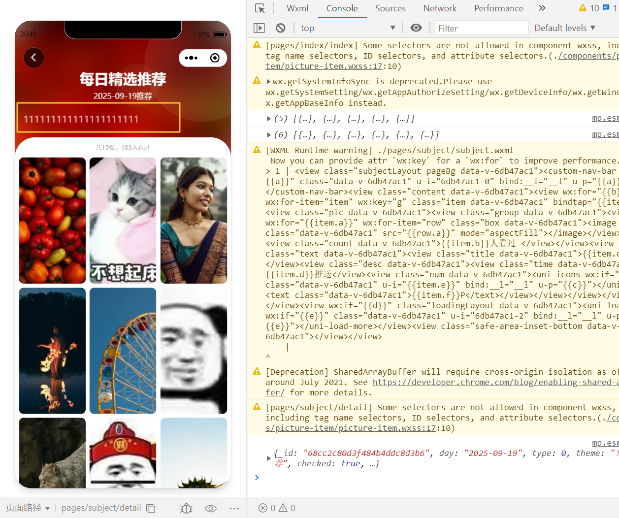Image resolution: width=619 pixels, height=518 pixels.
Task: Focus the console Filter input field
Action: pyautogui.click(x=481, y=28)
